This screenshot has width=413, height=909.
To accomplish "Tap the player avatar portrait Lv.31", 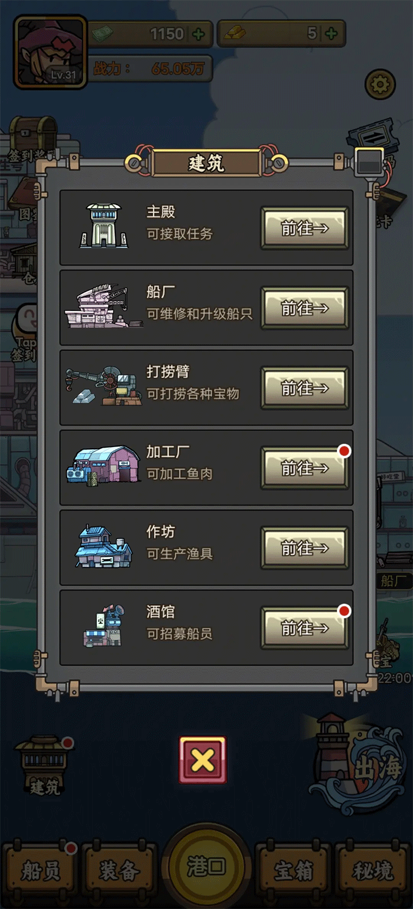I will 50,52.
